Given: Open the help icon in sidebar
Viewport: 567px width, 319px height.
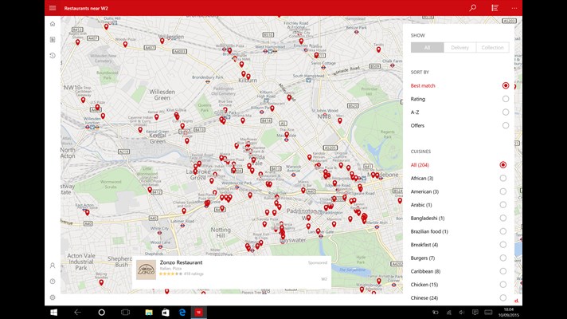Looking at the screenshot, I should pyautogui.click(x=53, y=282).
